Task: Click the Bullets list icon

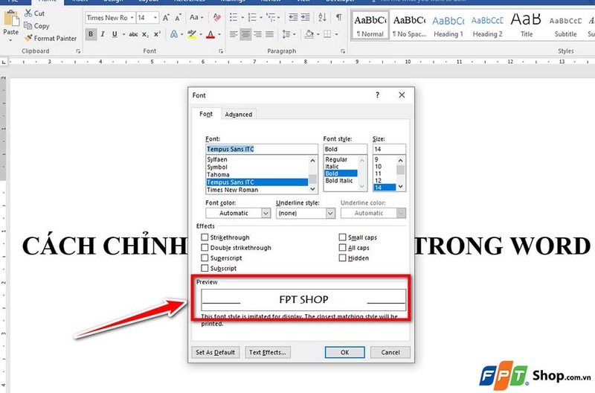Action: (234, 17)
